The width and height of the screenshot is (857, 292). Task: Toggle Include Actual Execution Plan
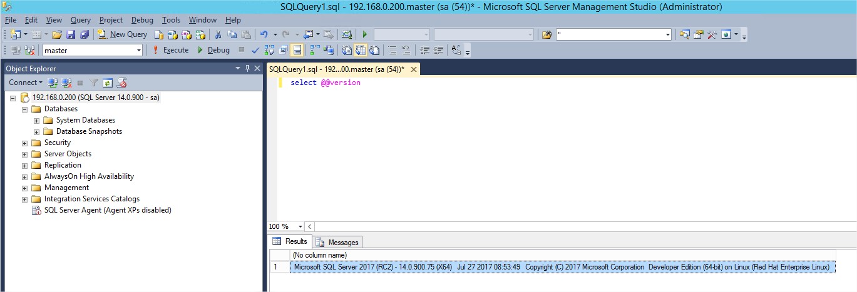click(315, 50)
